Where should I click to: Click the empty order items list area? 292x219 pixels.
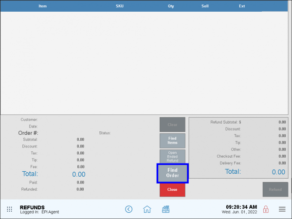click(x=145, y=63)
